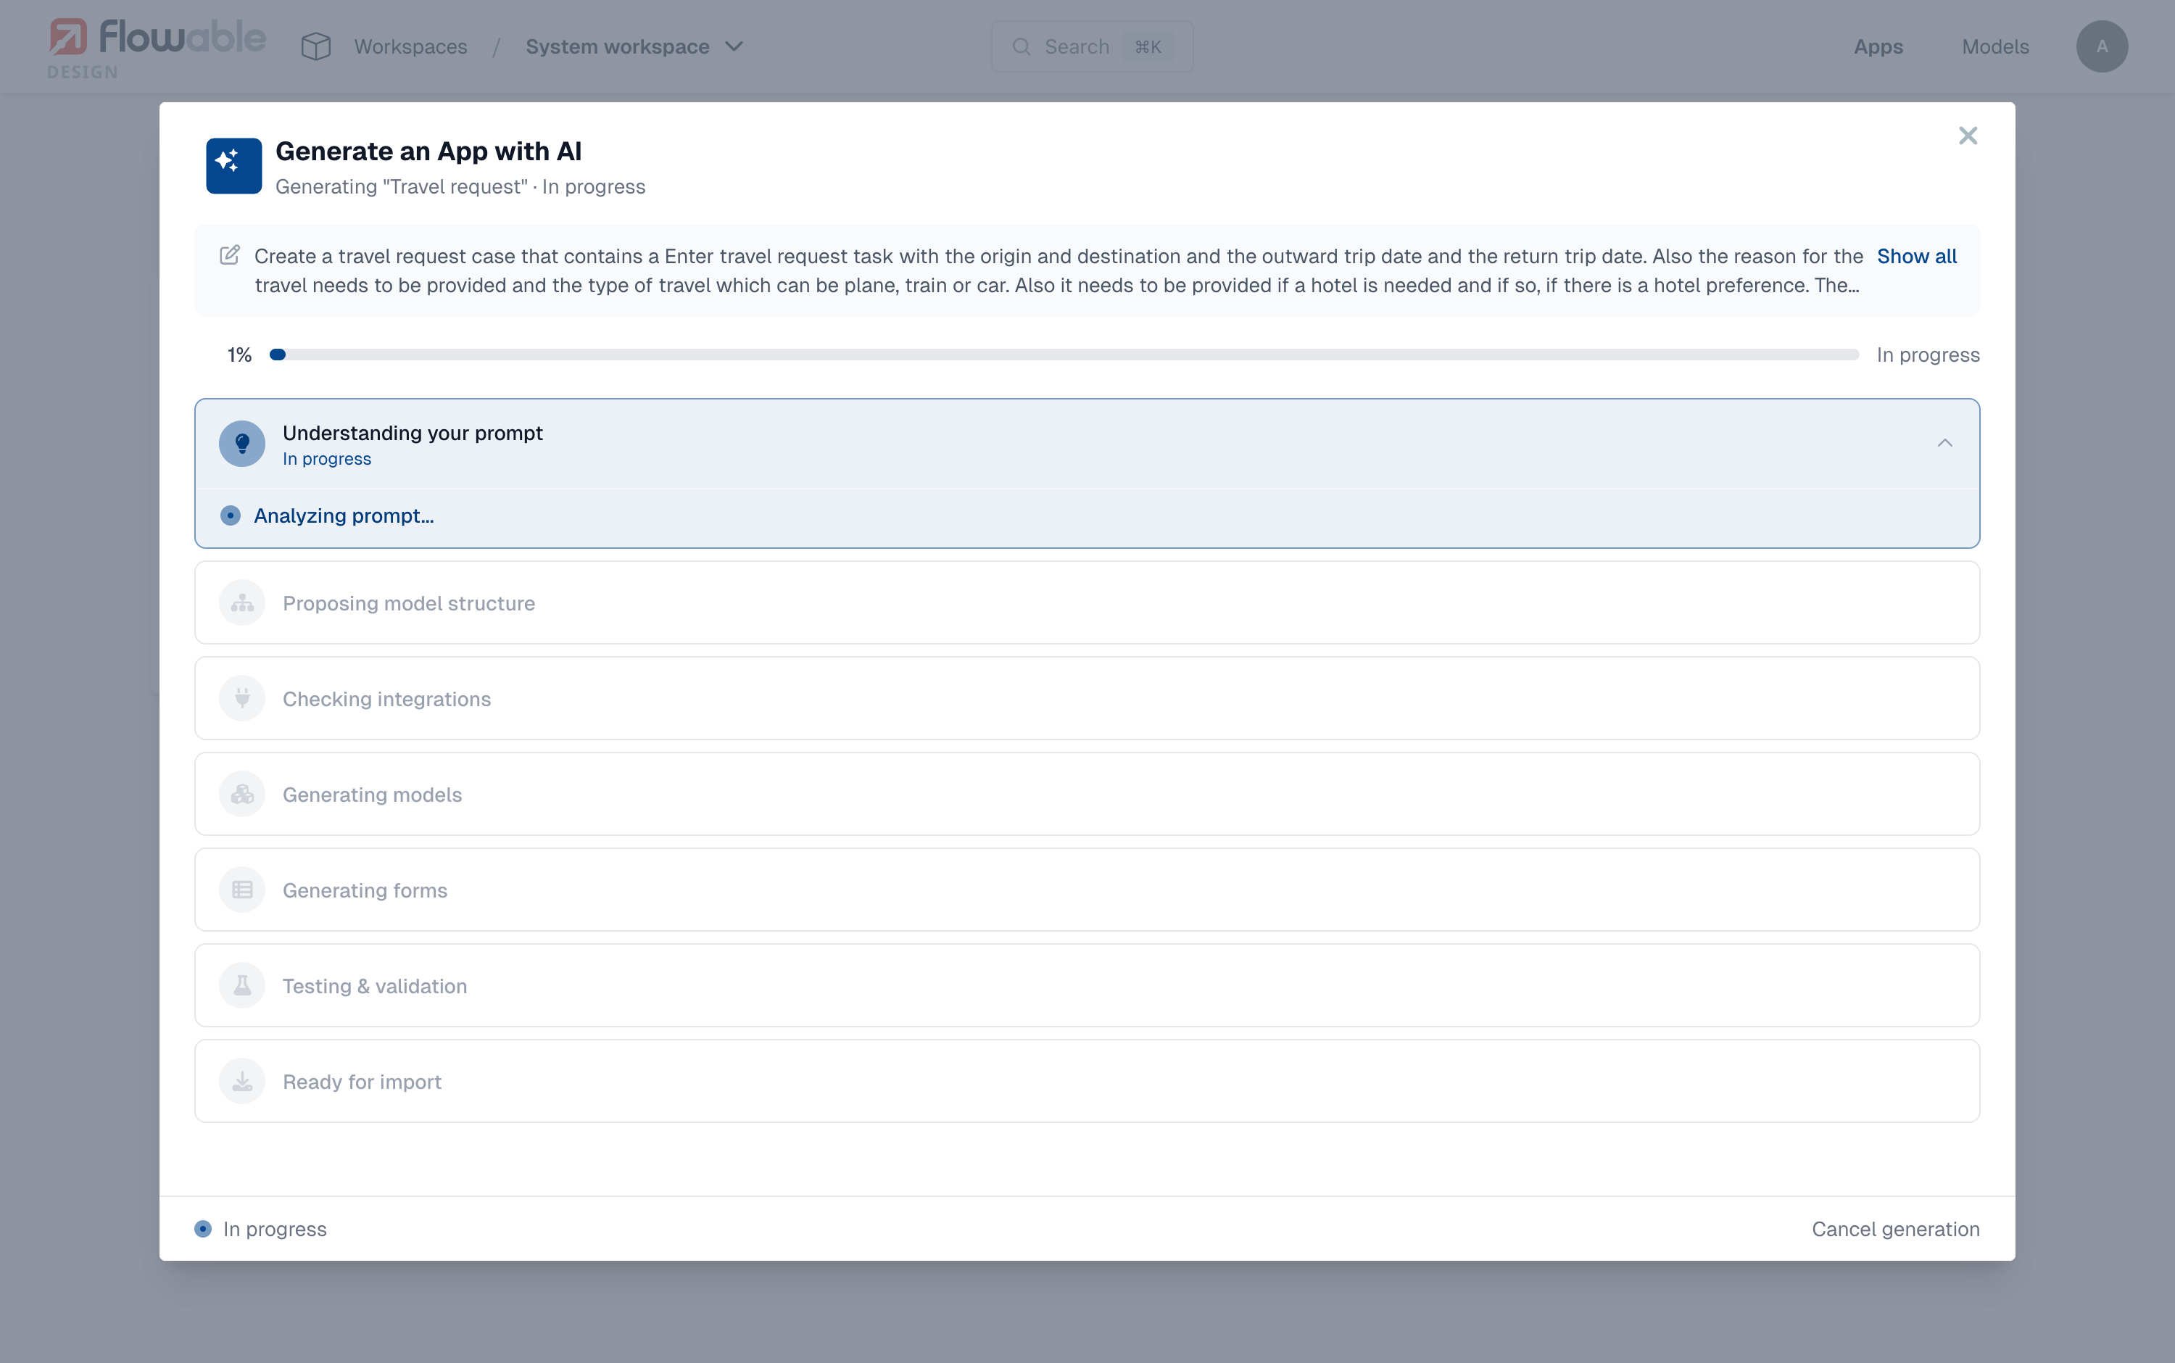Collapse the Understanding your prompt step
This screenshot has width=2175, height=1363.
coord(1944,444)
